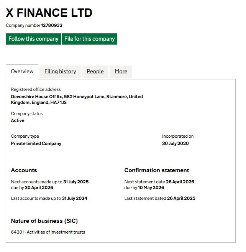Click SIC code 64301 investment trusts text
This screenshot has height=252, width=246.
[x=48, y=232]
